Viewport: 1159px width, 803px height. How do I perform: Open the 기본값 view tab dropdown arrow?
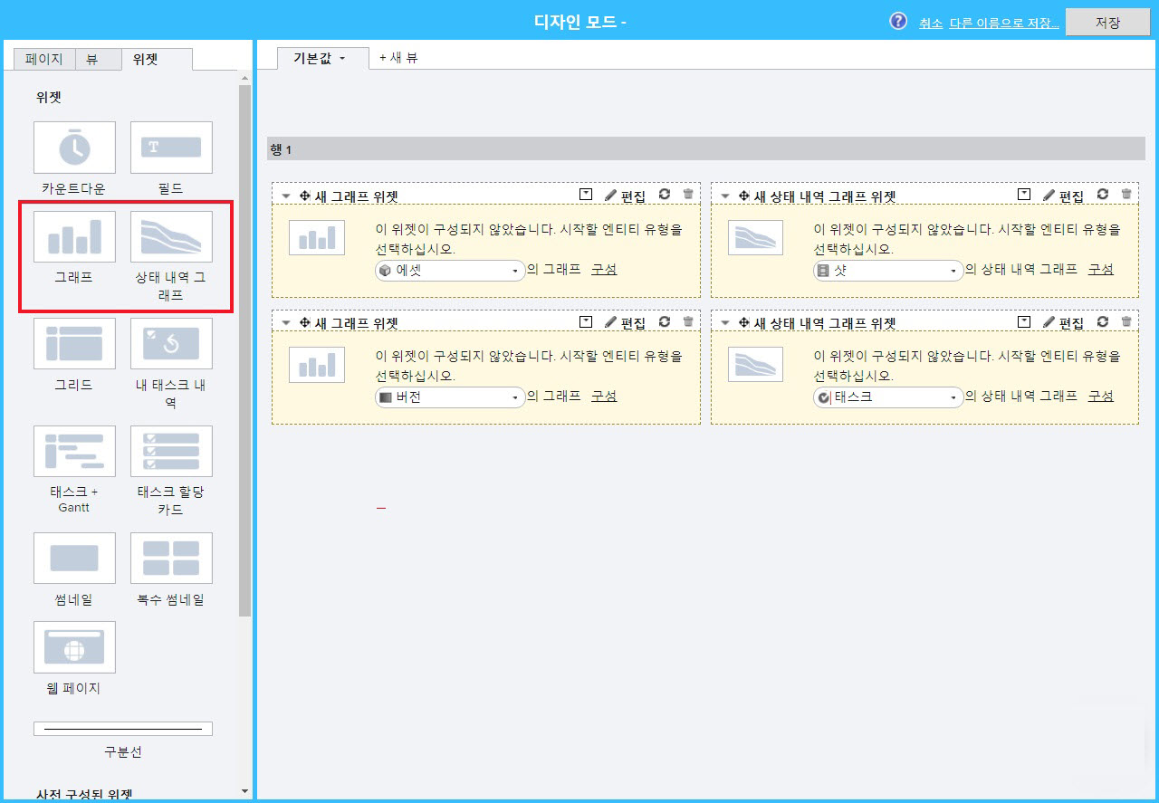coord(342,58)
